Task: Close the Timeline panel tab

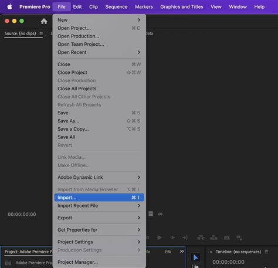Action: [211, 252]
